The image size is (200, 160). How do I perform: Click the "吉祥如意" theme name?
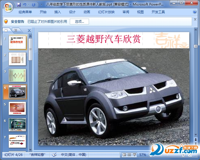pyautogui.click(x=37, y=155)
